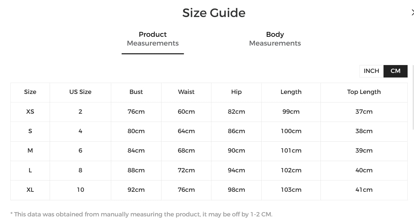Click the Top Length column header

pos(364,92)
